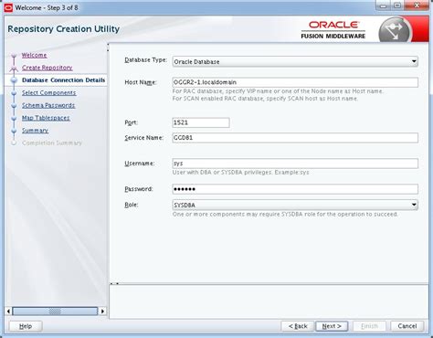Open the Map Tablespaces step

[x=46, y=118]
